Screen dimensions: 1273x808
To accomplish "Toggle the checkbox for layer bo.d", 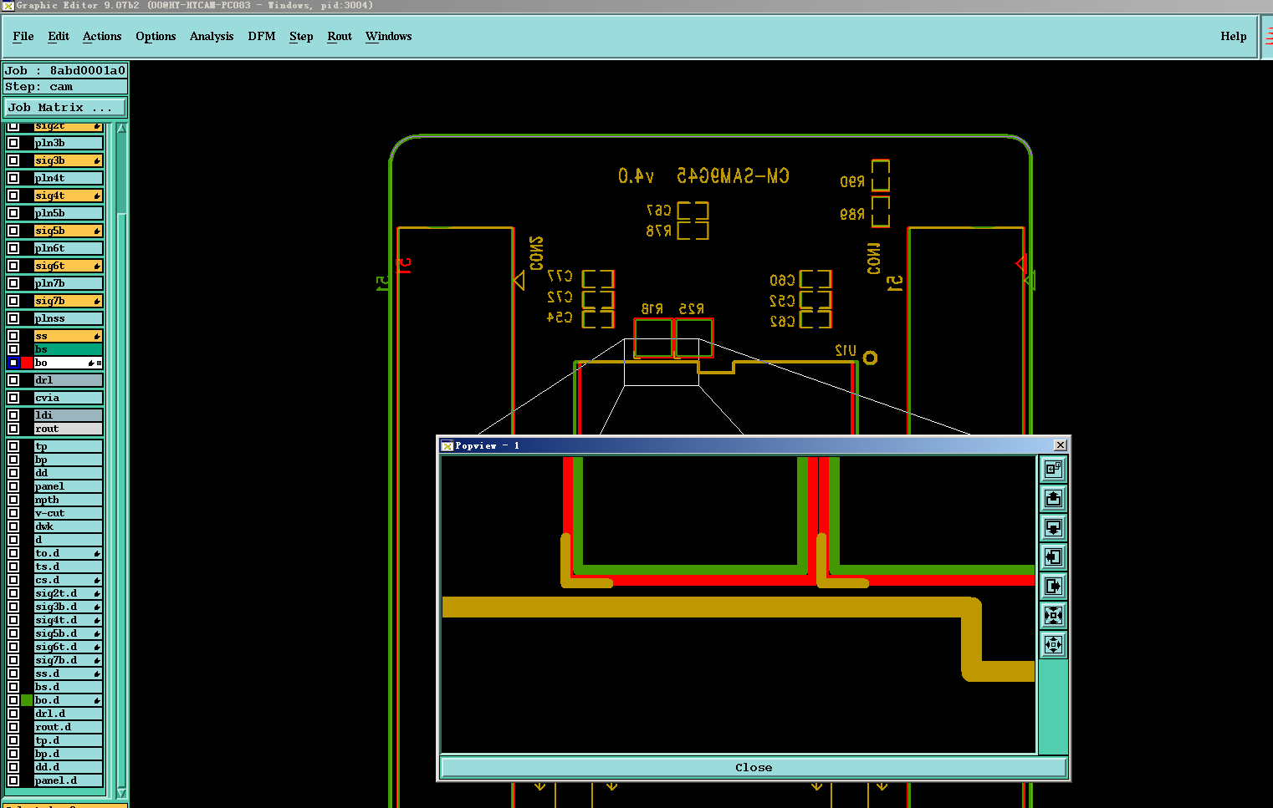I will tap(13, 700).
